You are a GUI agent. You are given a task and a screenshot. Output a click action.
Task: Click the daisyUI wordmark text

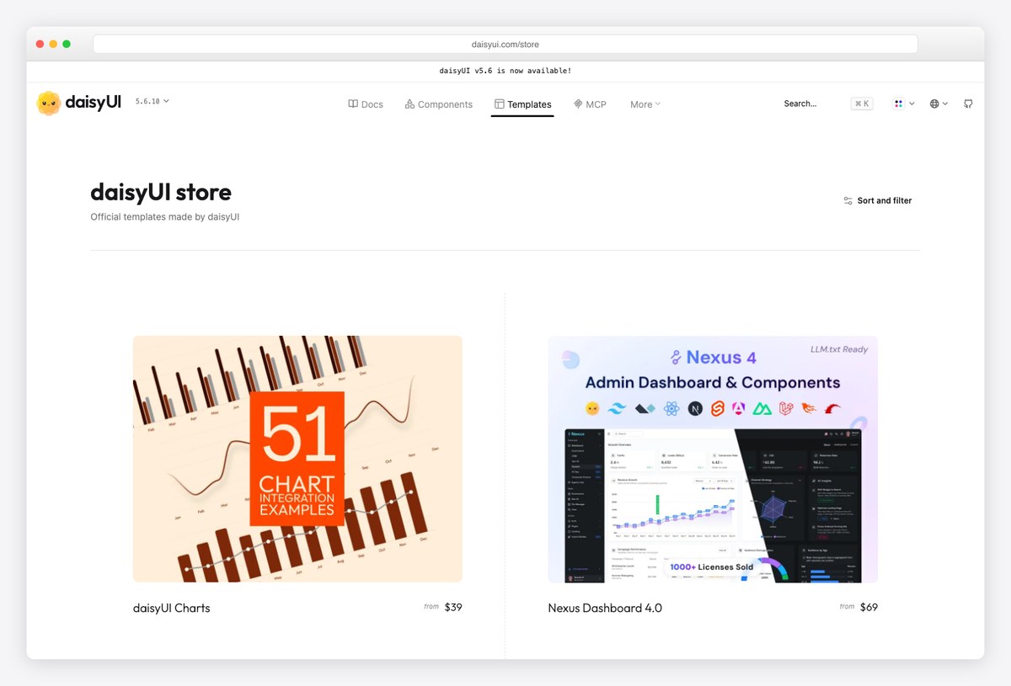pyautogui.click(x=94, y=102)
